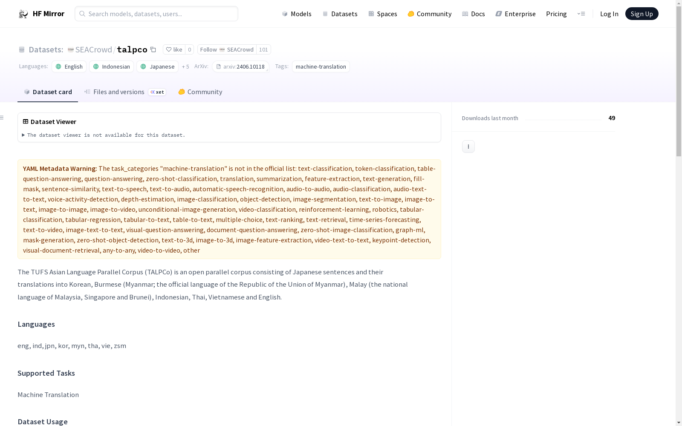Click the YAML Metadata Warning text
The image size is (682, 426).
coord(60,169)
